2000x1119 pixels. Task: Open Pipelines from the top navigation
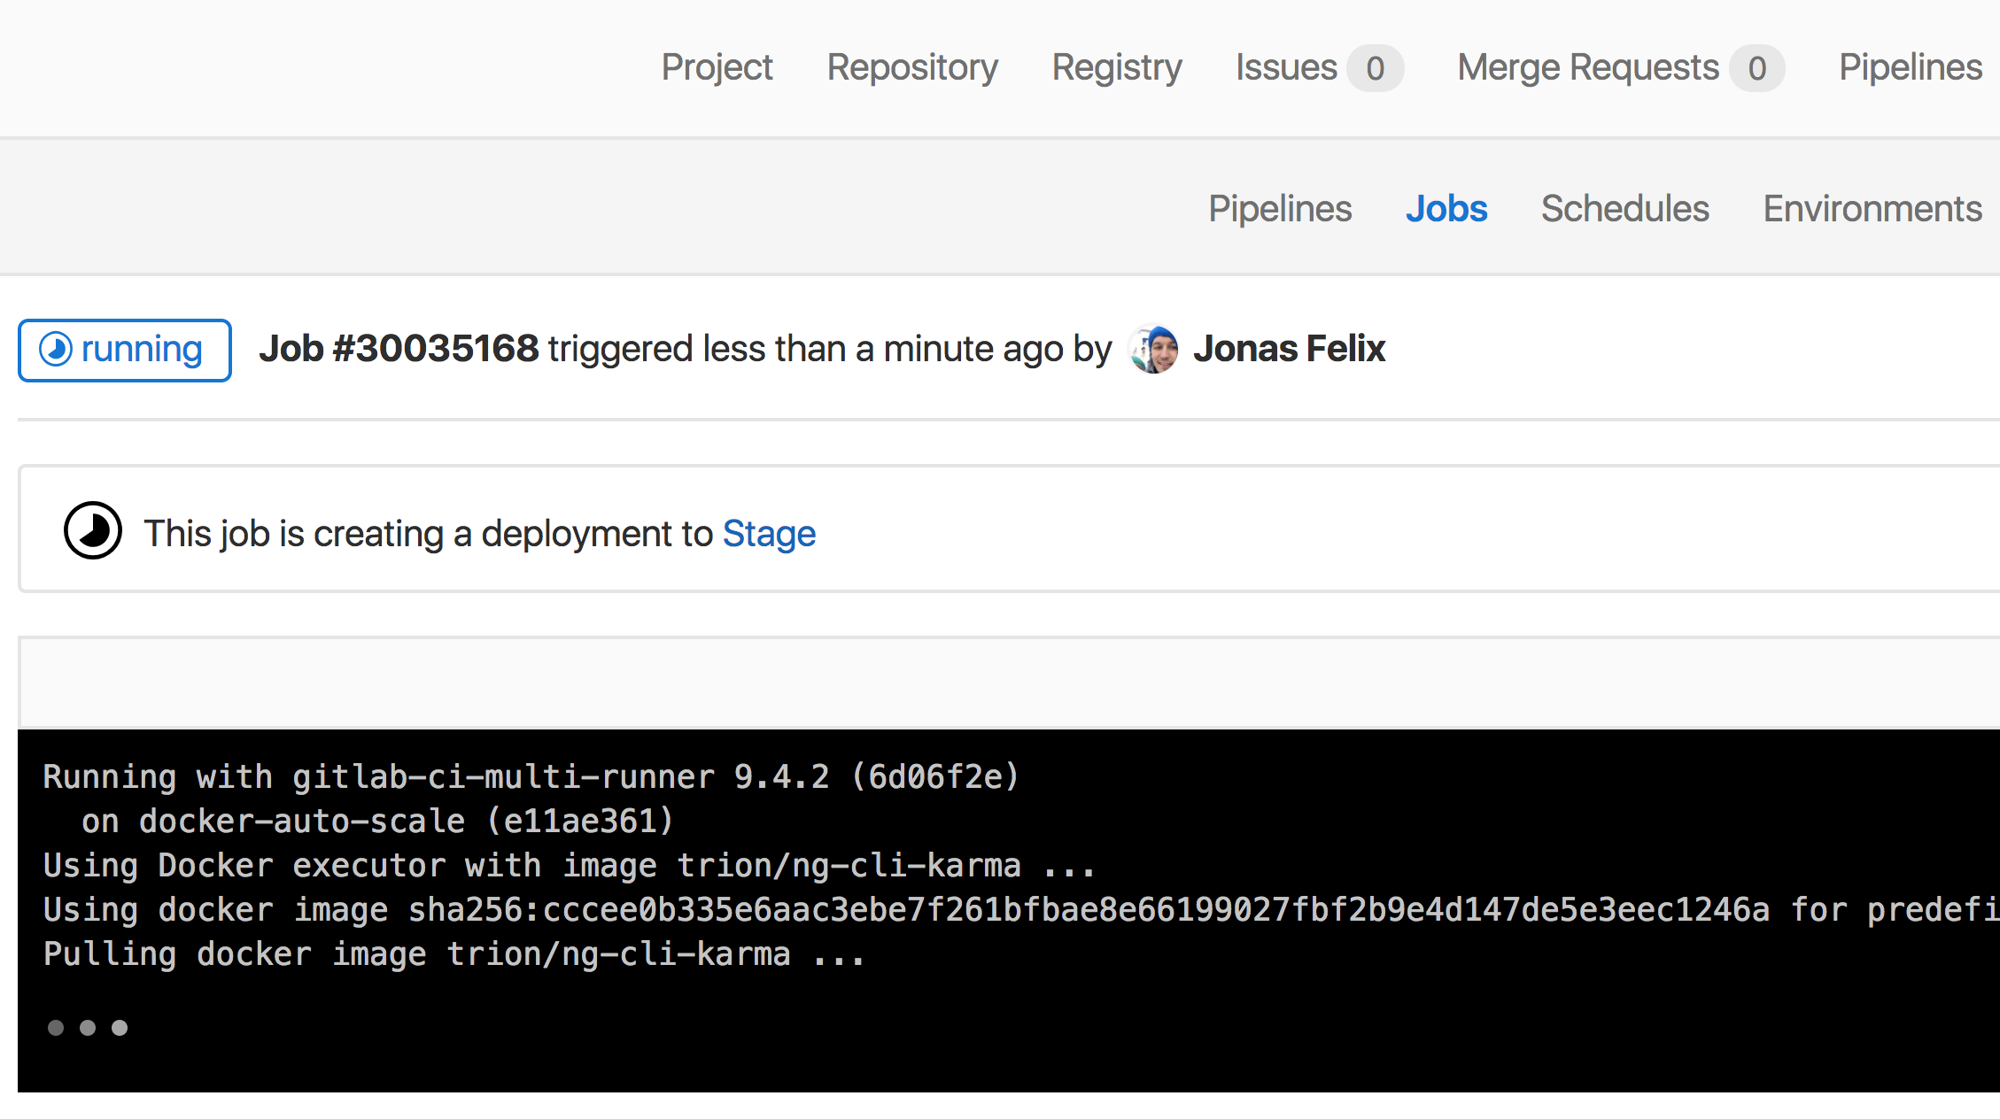[1910, 67]
